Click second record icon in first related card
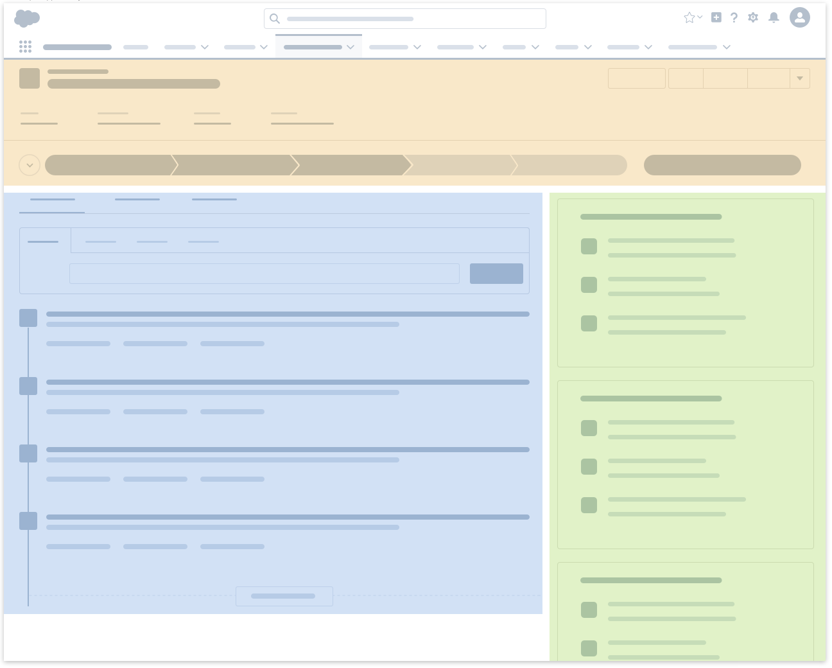 click(589, 285)
